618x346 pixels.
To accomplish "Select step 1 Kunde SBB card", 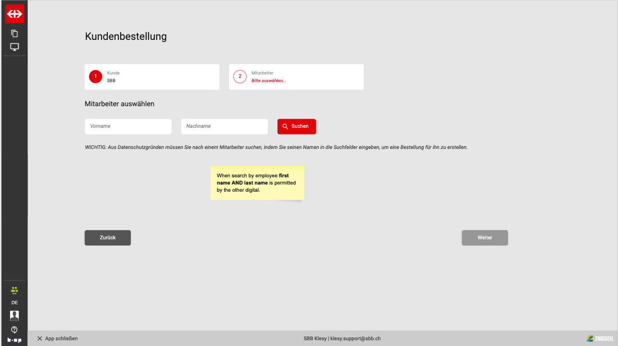I will pyautogui.click(x=152, y=77).
